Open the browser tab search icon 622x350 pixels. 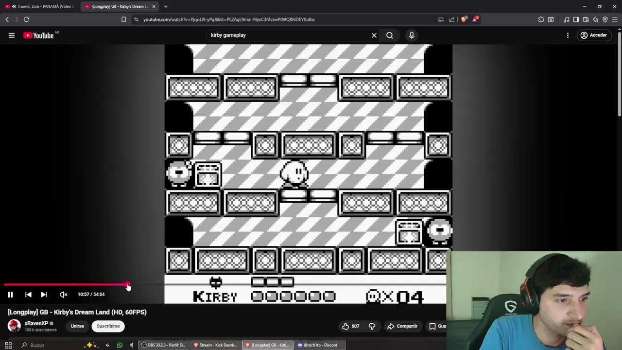pos(551,19)
